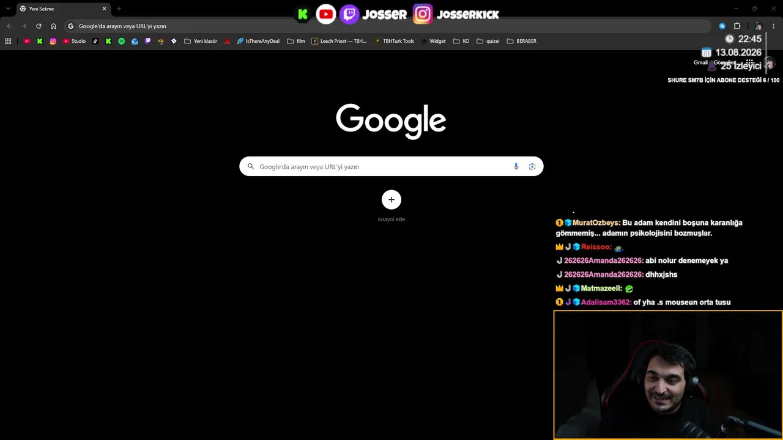Open the TikTok bookmark

(95, 41)
